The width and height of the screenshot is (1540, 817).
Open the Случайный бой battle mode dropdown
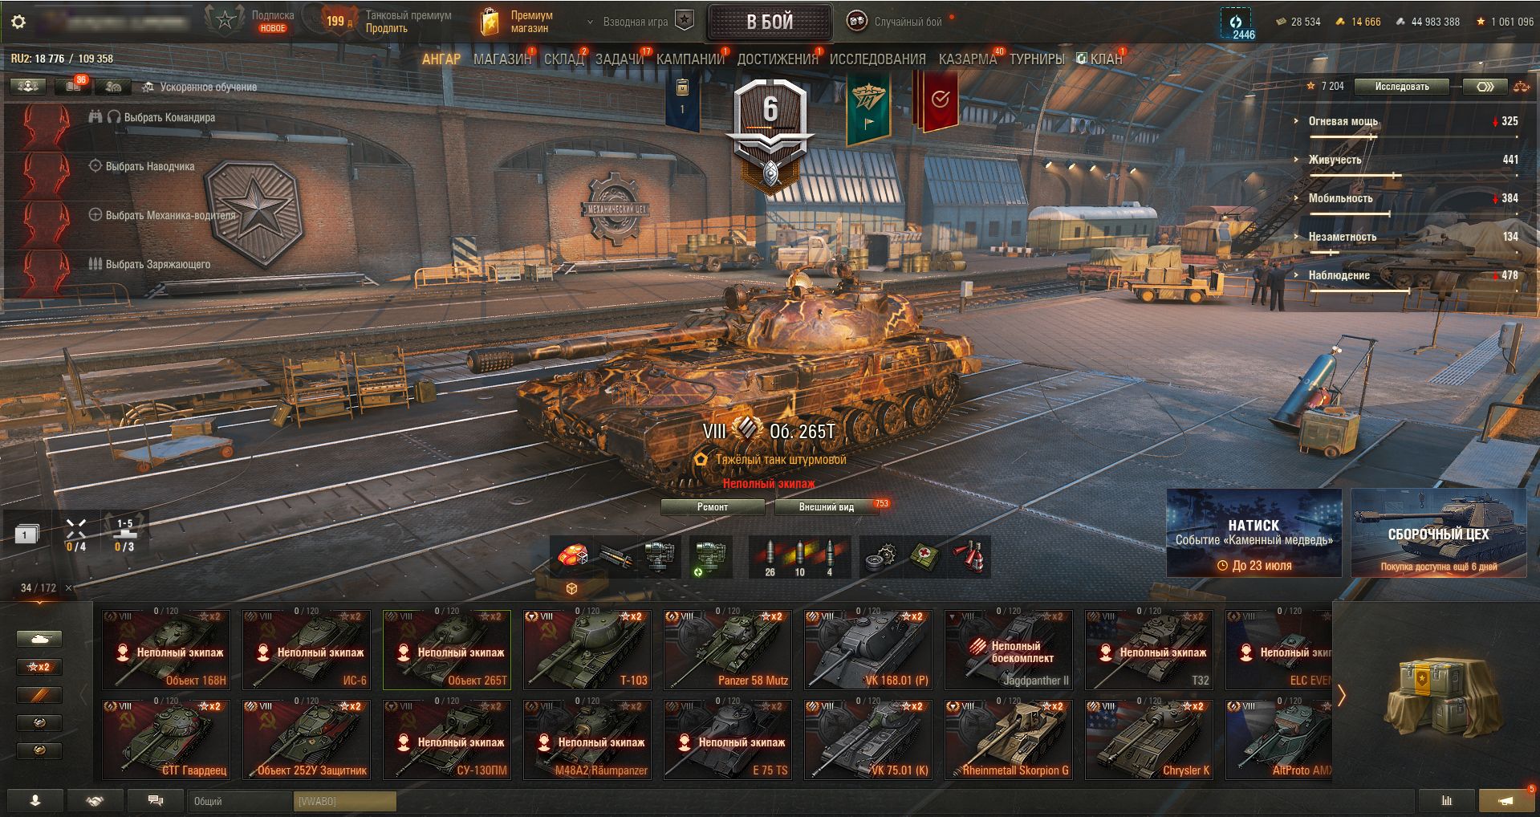[x=899, y=22]
